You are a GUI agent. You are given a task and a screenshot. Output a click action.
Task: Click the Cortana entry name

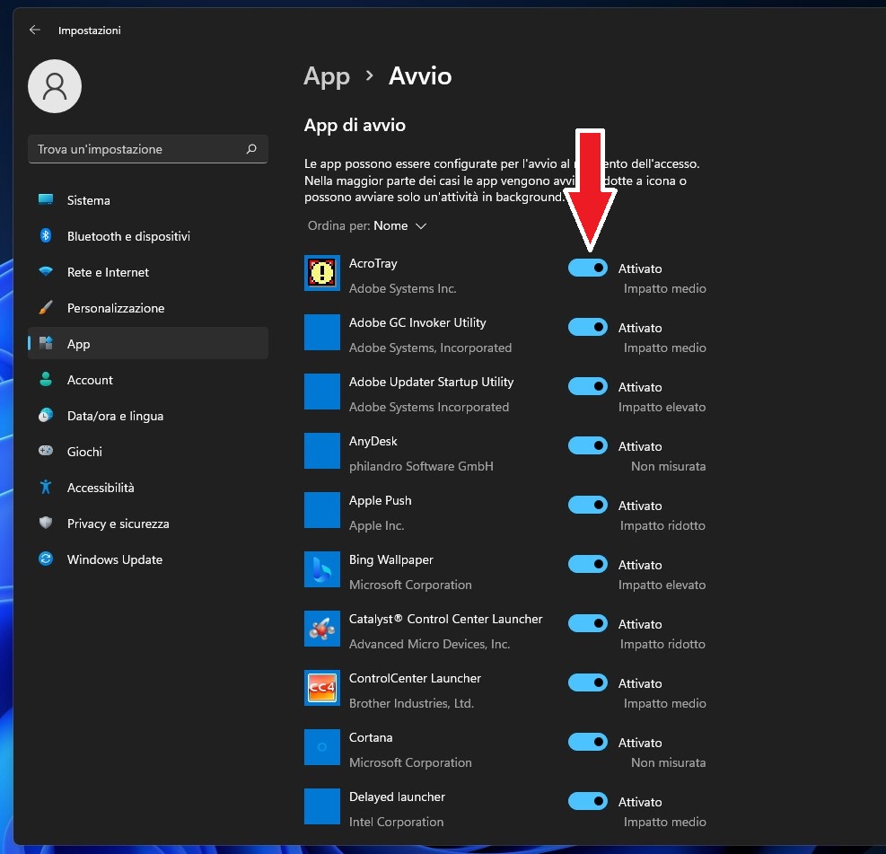371,737
